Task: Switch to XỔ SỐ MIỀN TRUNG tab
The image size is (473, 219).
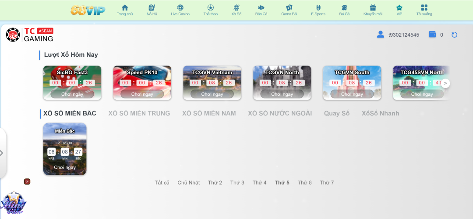Action: tap(139, 113)
